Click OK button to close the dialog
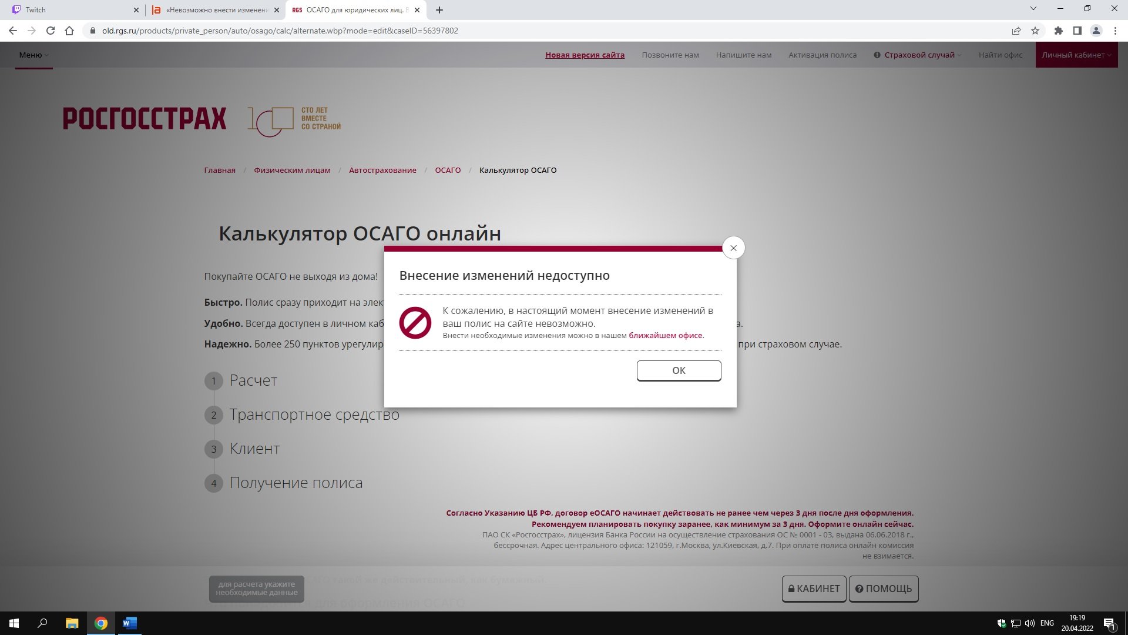1128x635 pixels. pyautogui.click(x=679, y=370)
